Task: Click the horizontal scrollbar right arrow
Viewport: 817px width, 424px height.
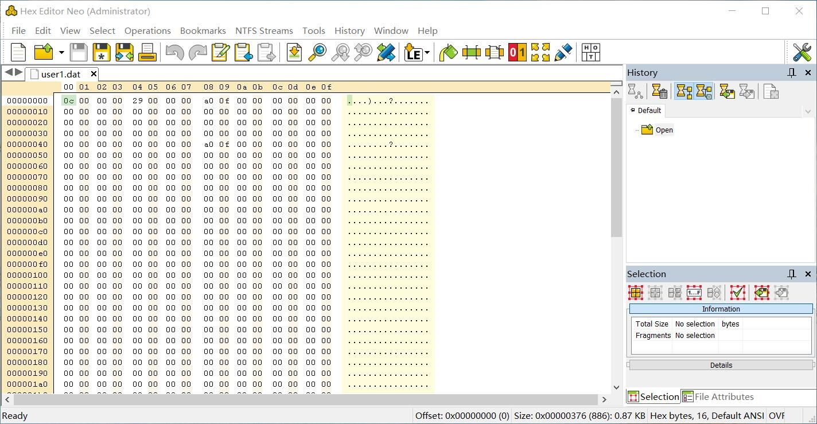Action: click(x=604, y=399)
